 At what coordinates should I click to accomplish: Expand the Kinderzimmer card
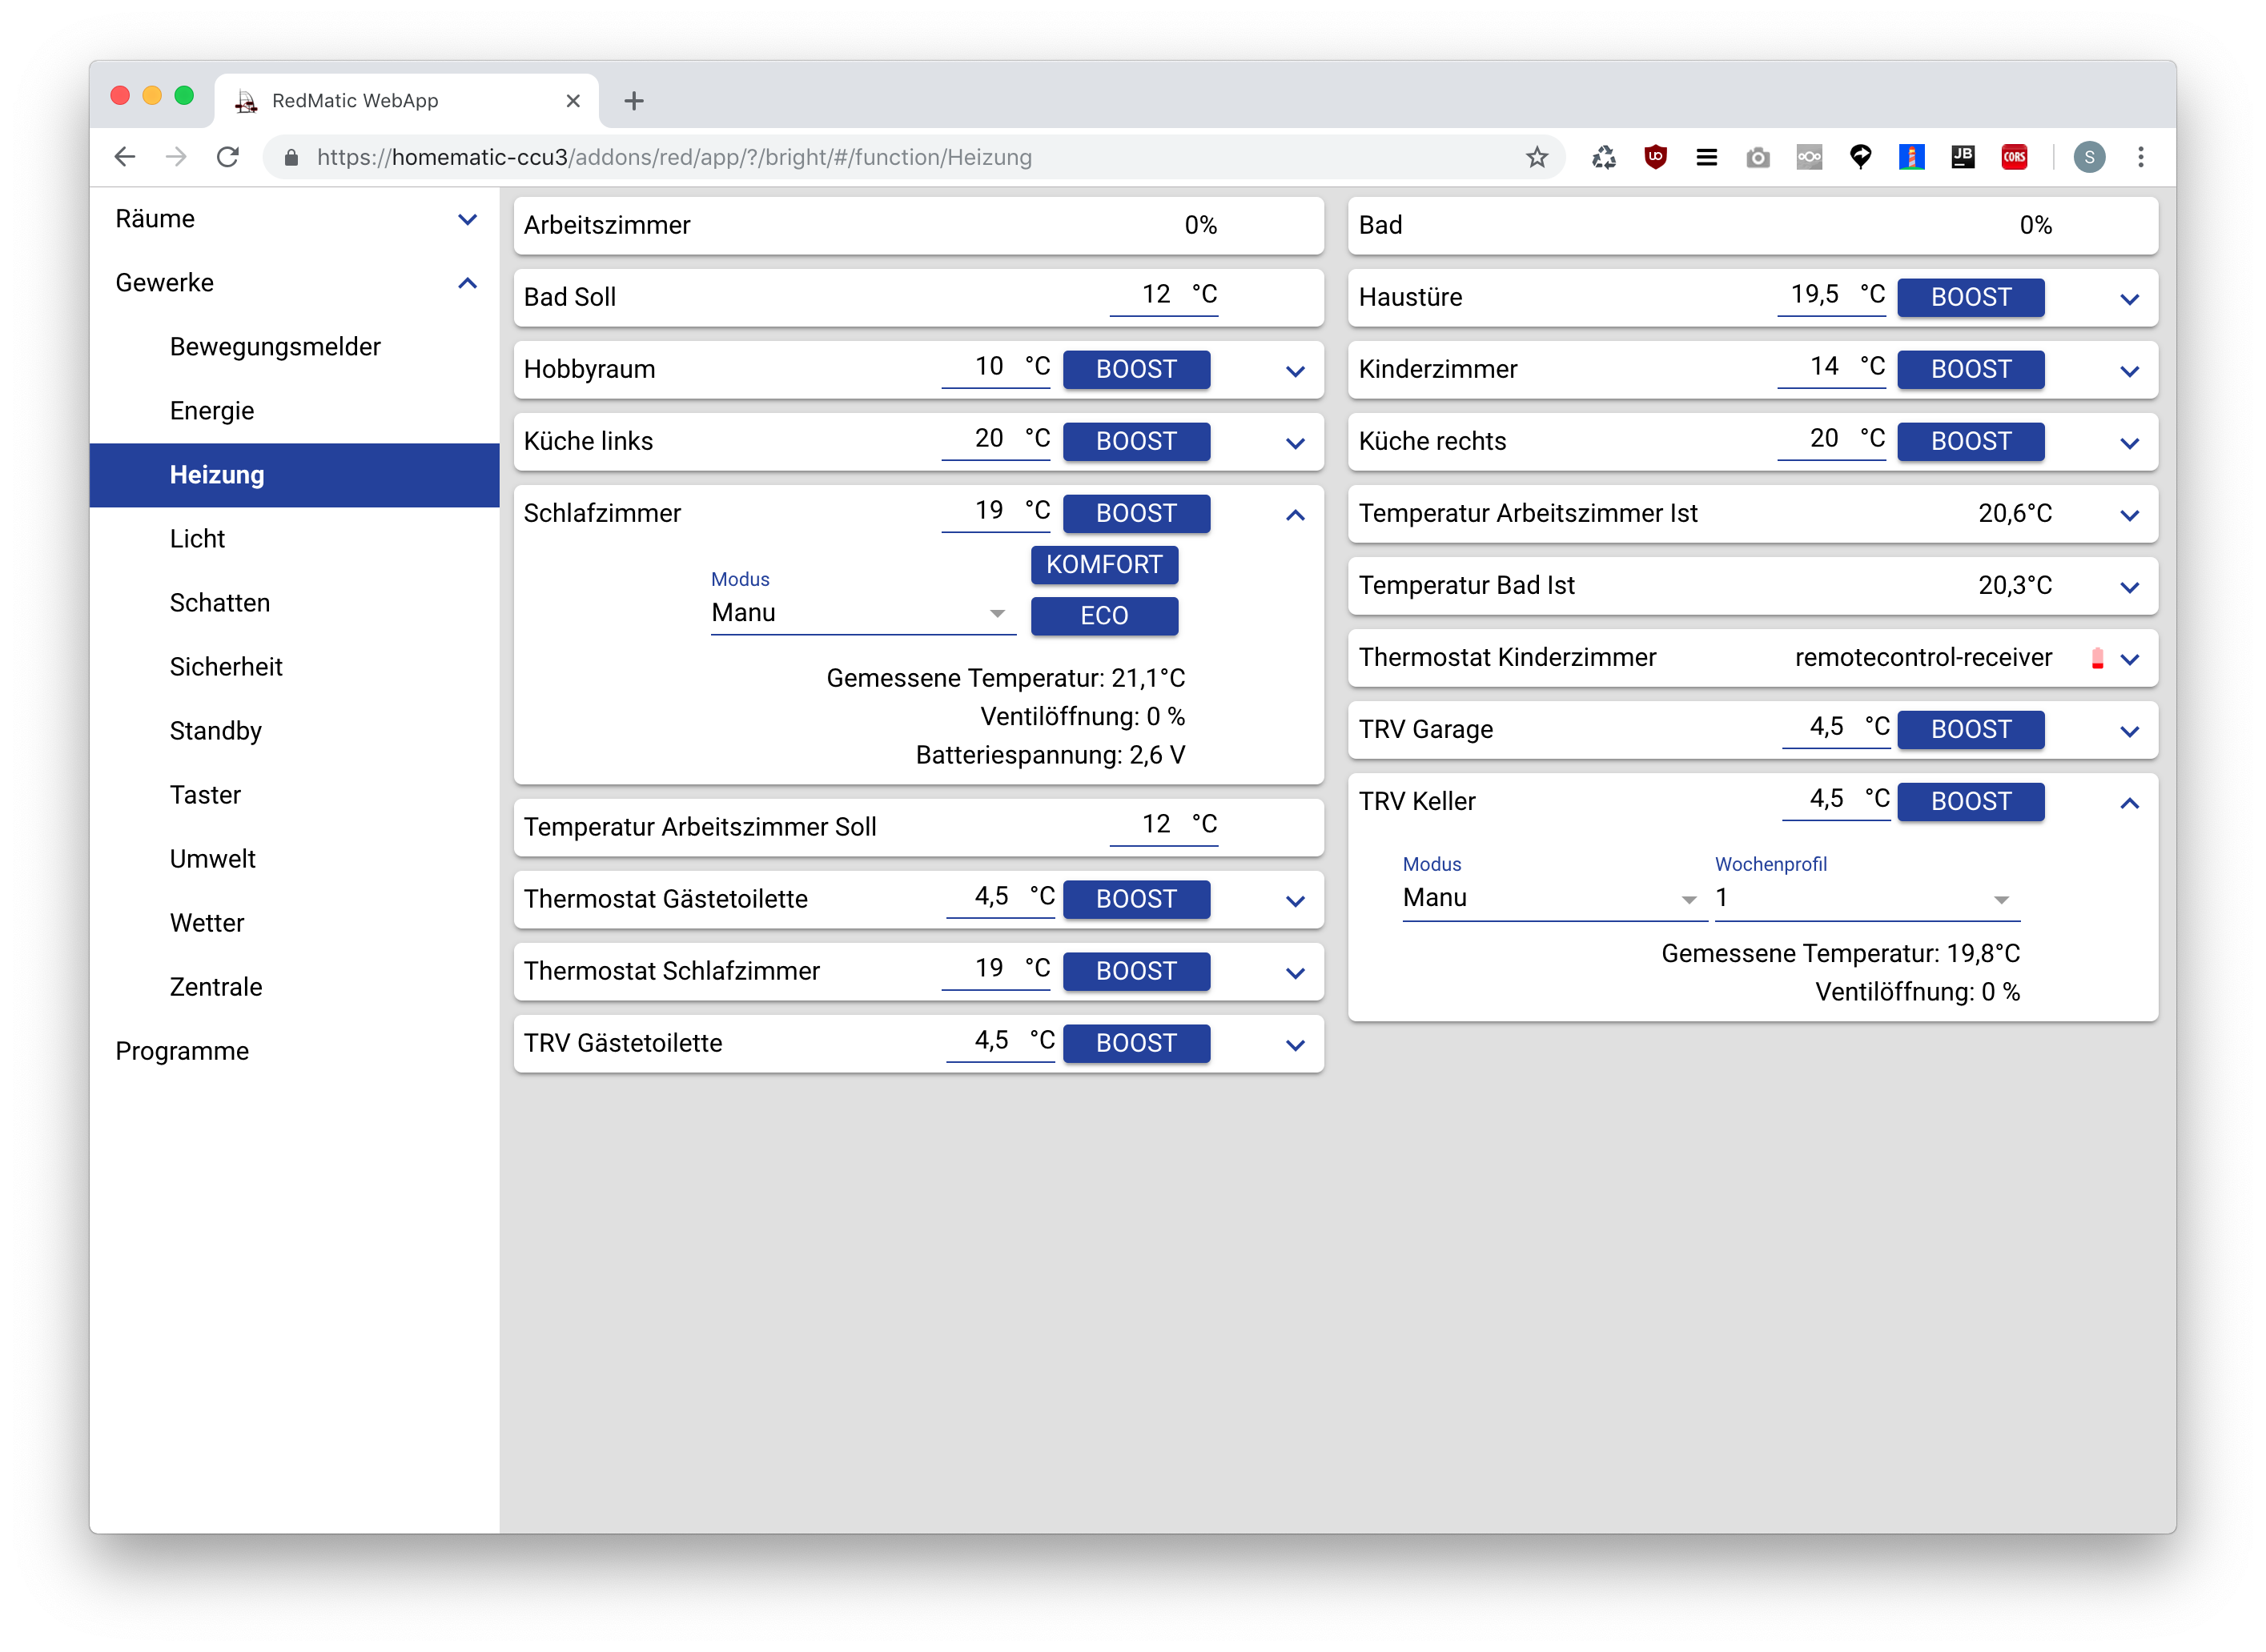pyautogui.click(x=2130, y=371)
